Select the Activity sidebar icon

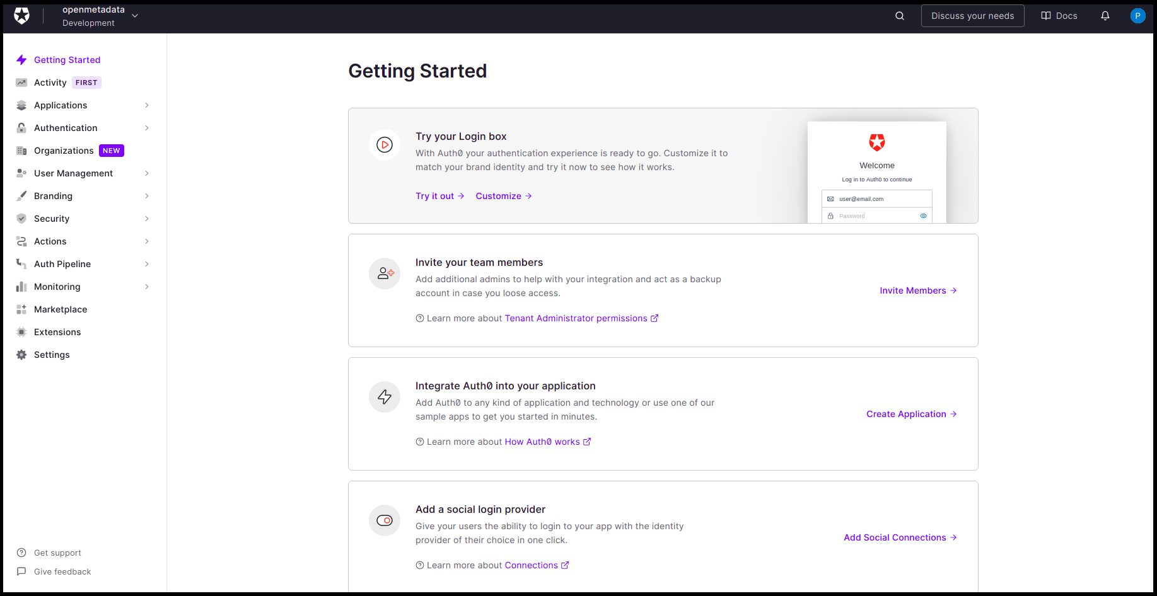[x=21, y=82]
